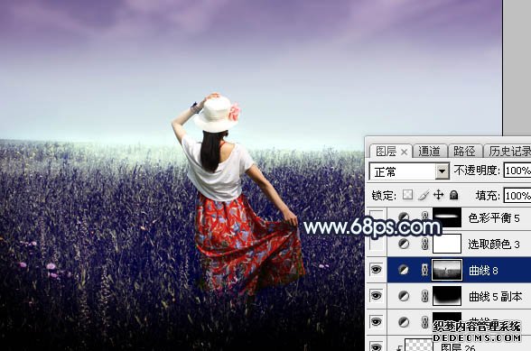Show the 选取颜色 3 layer

[377, 244]
